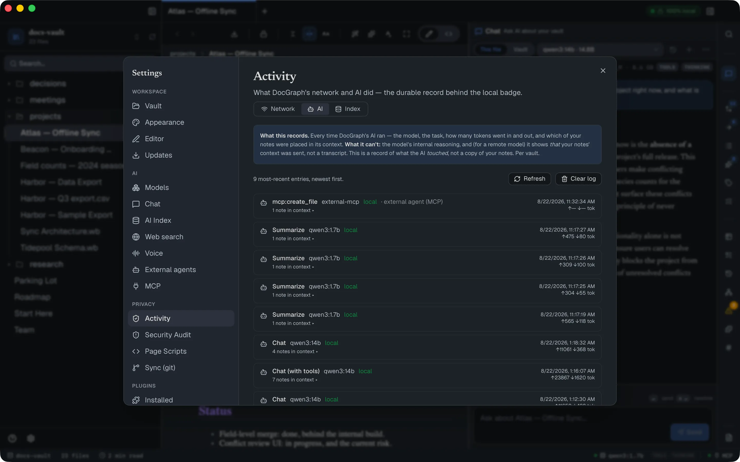Screen dimensions: 740x462
Task: Click the Send button in background chat panel
Action: [x=690, y=432]
